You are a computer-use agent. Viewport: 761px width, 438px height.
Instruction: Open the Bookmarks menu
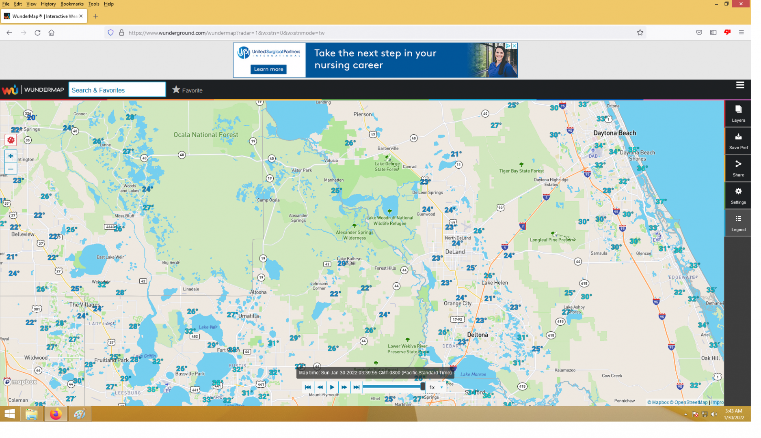pyautogui.click(x=73, y=4)
